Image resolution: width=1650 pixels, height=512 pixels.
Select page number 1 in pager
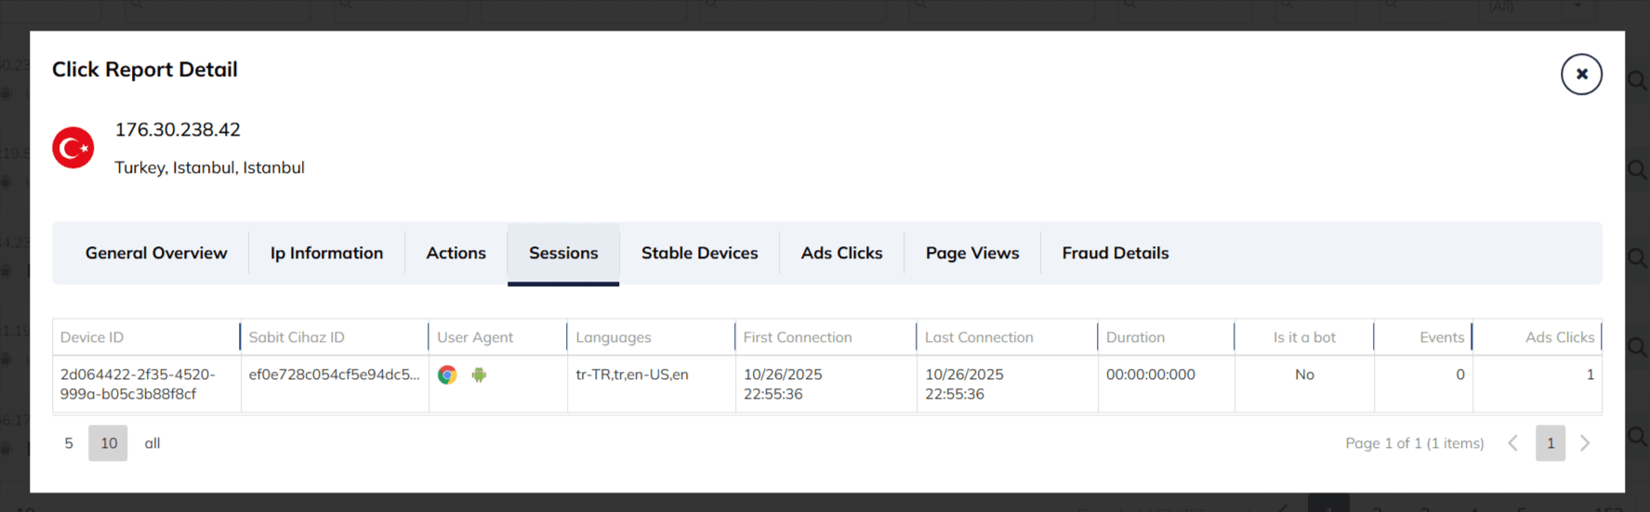click(1550, 443)
